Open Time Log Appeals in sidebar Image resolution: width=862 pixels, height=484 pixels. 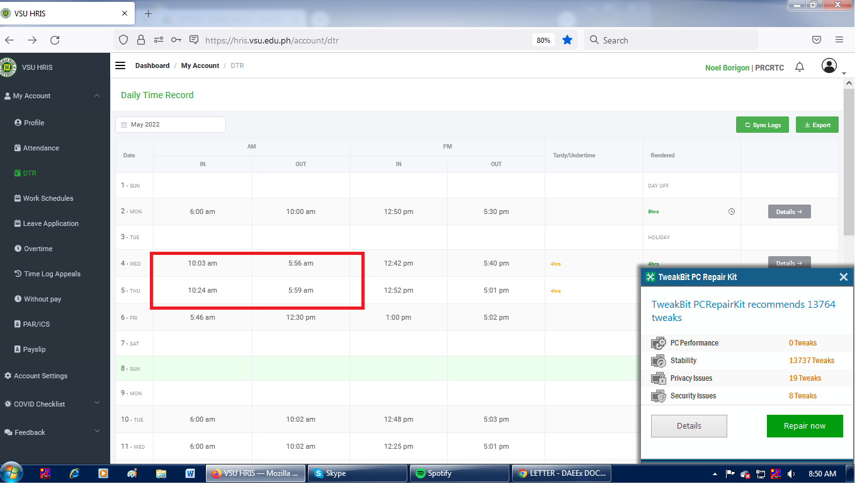pos(52,274)
